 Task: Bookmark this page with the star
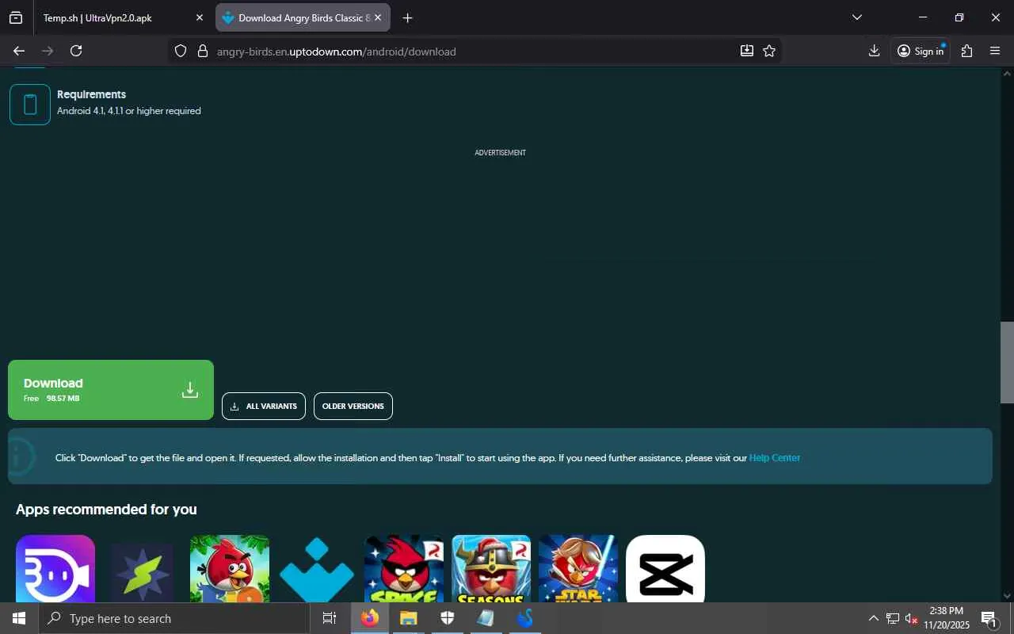coord(769,51)
